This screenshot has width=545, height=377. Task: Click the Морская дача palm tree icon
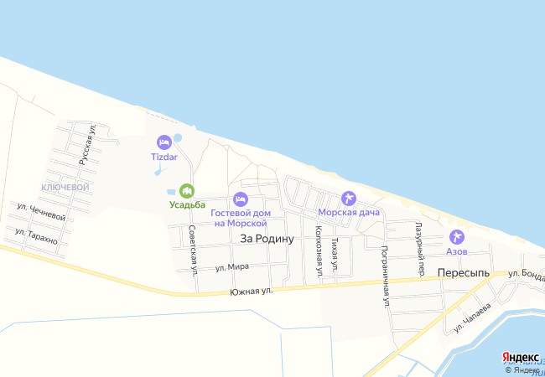coord(348,199)
